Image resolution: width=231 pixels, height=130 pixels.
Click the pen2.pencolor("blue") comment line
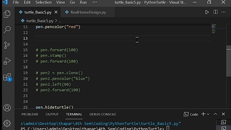(x=63, y=79)
